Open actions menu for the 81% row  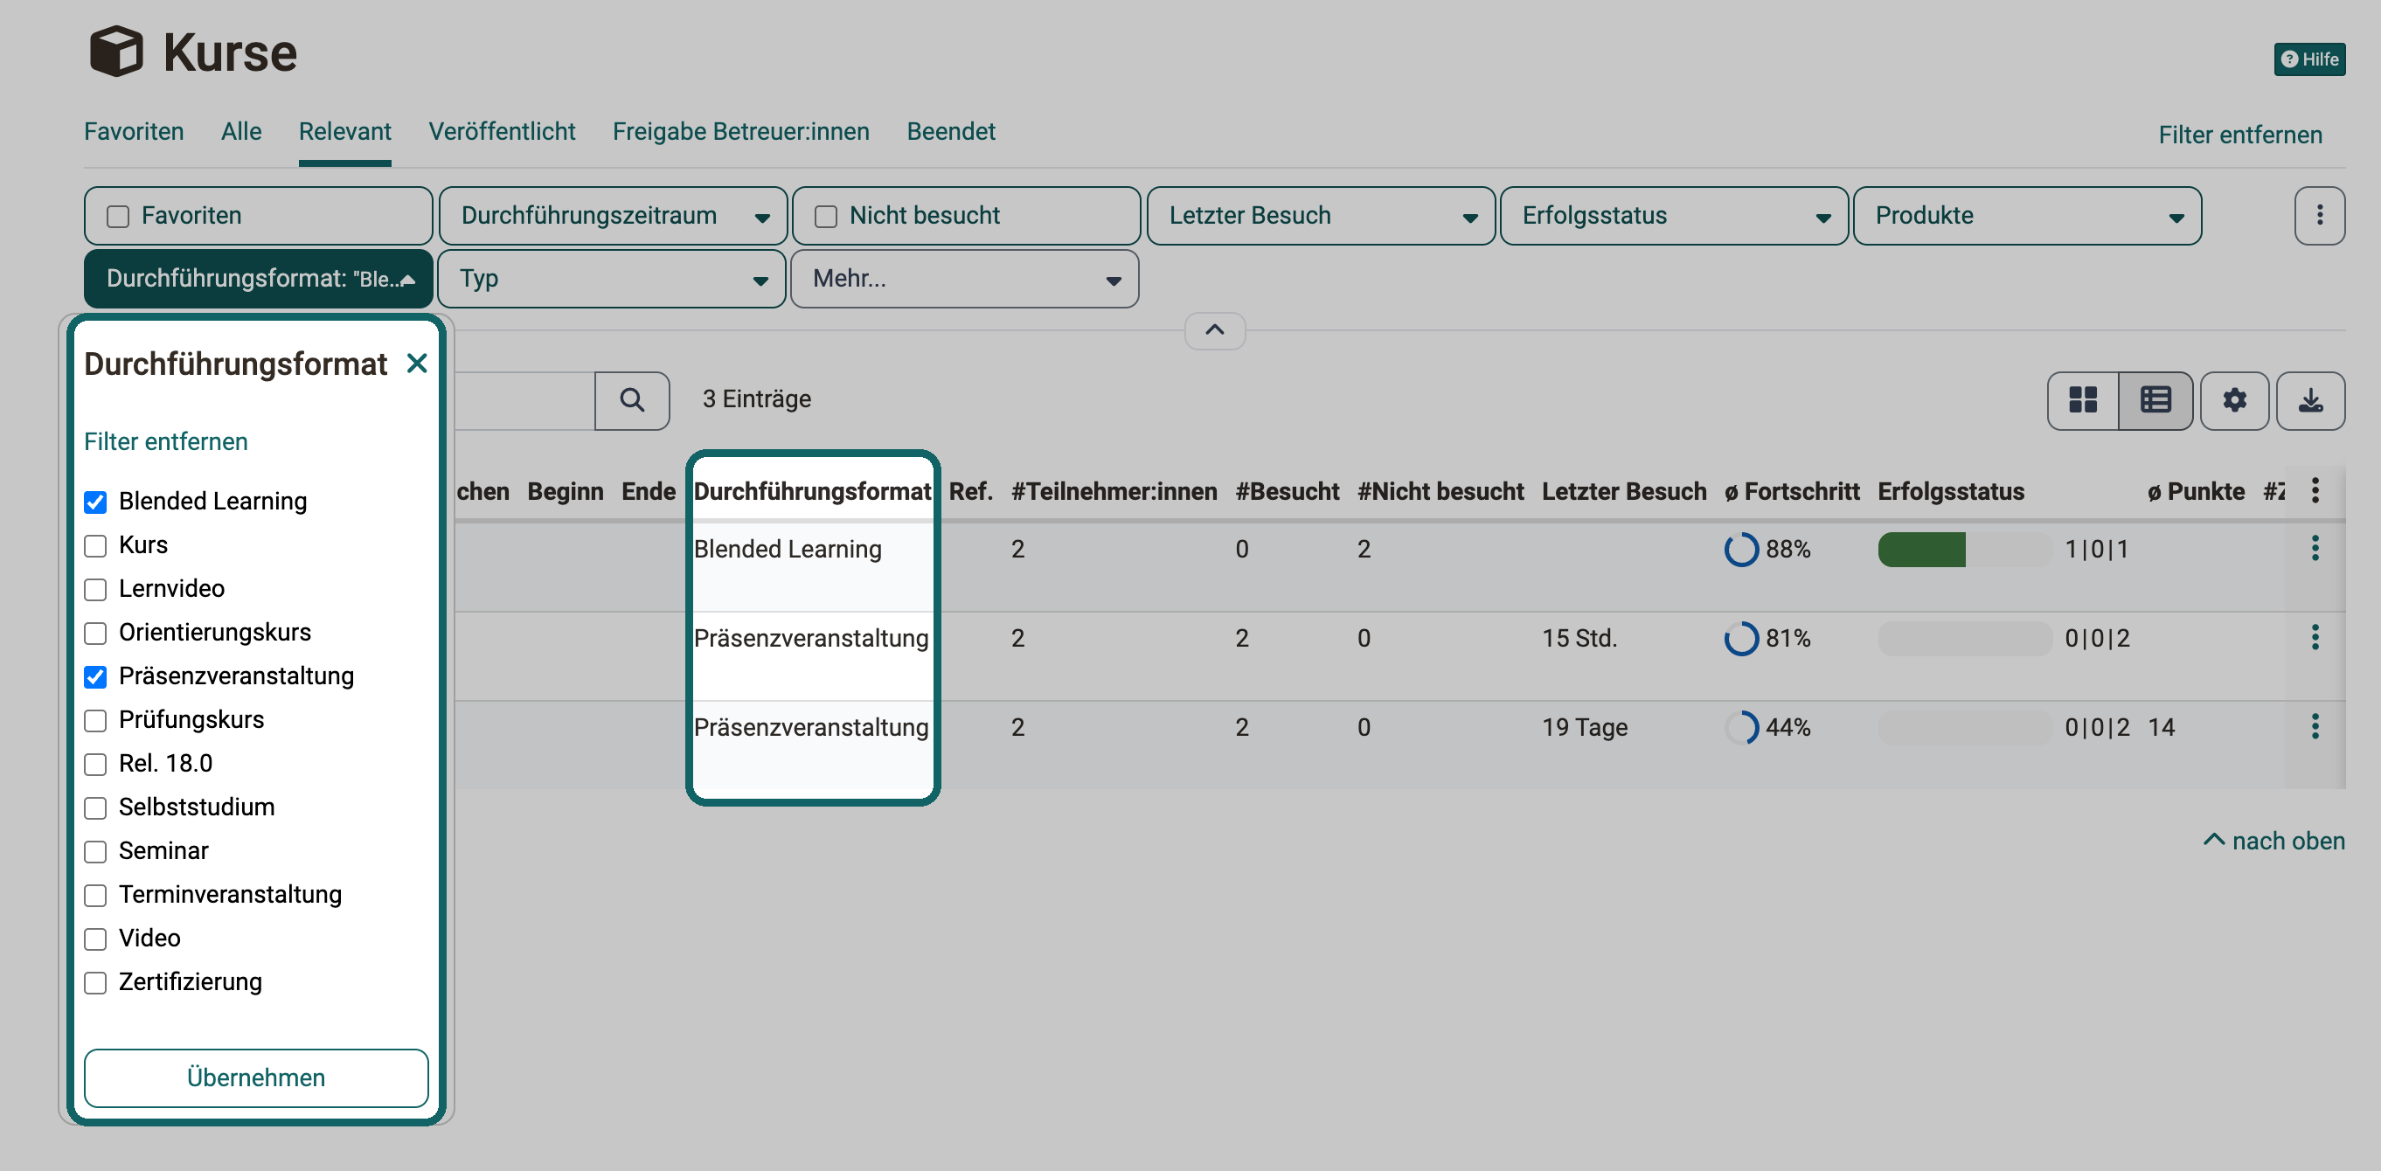coord(2315,637)
